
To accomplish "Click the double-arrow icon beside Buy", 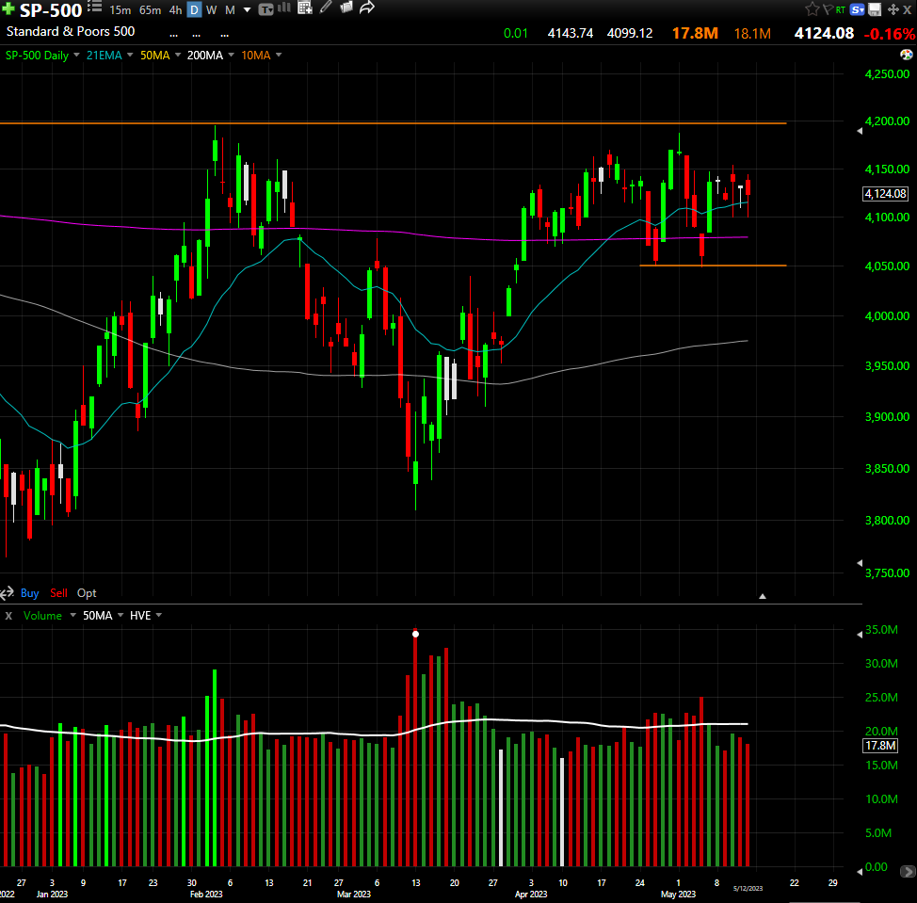I will (7, 593).
